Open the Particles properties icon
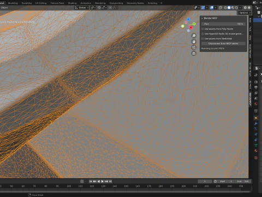The image size is (262, 197). pos(256,129)
